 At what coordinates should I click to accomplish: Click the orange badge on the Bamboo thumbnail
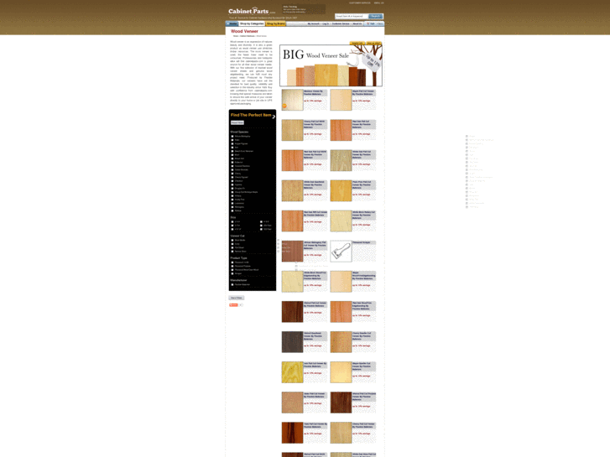coord(284,106)
